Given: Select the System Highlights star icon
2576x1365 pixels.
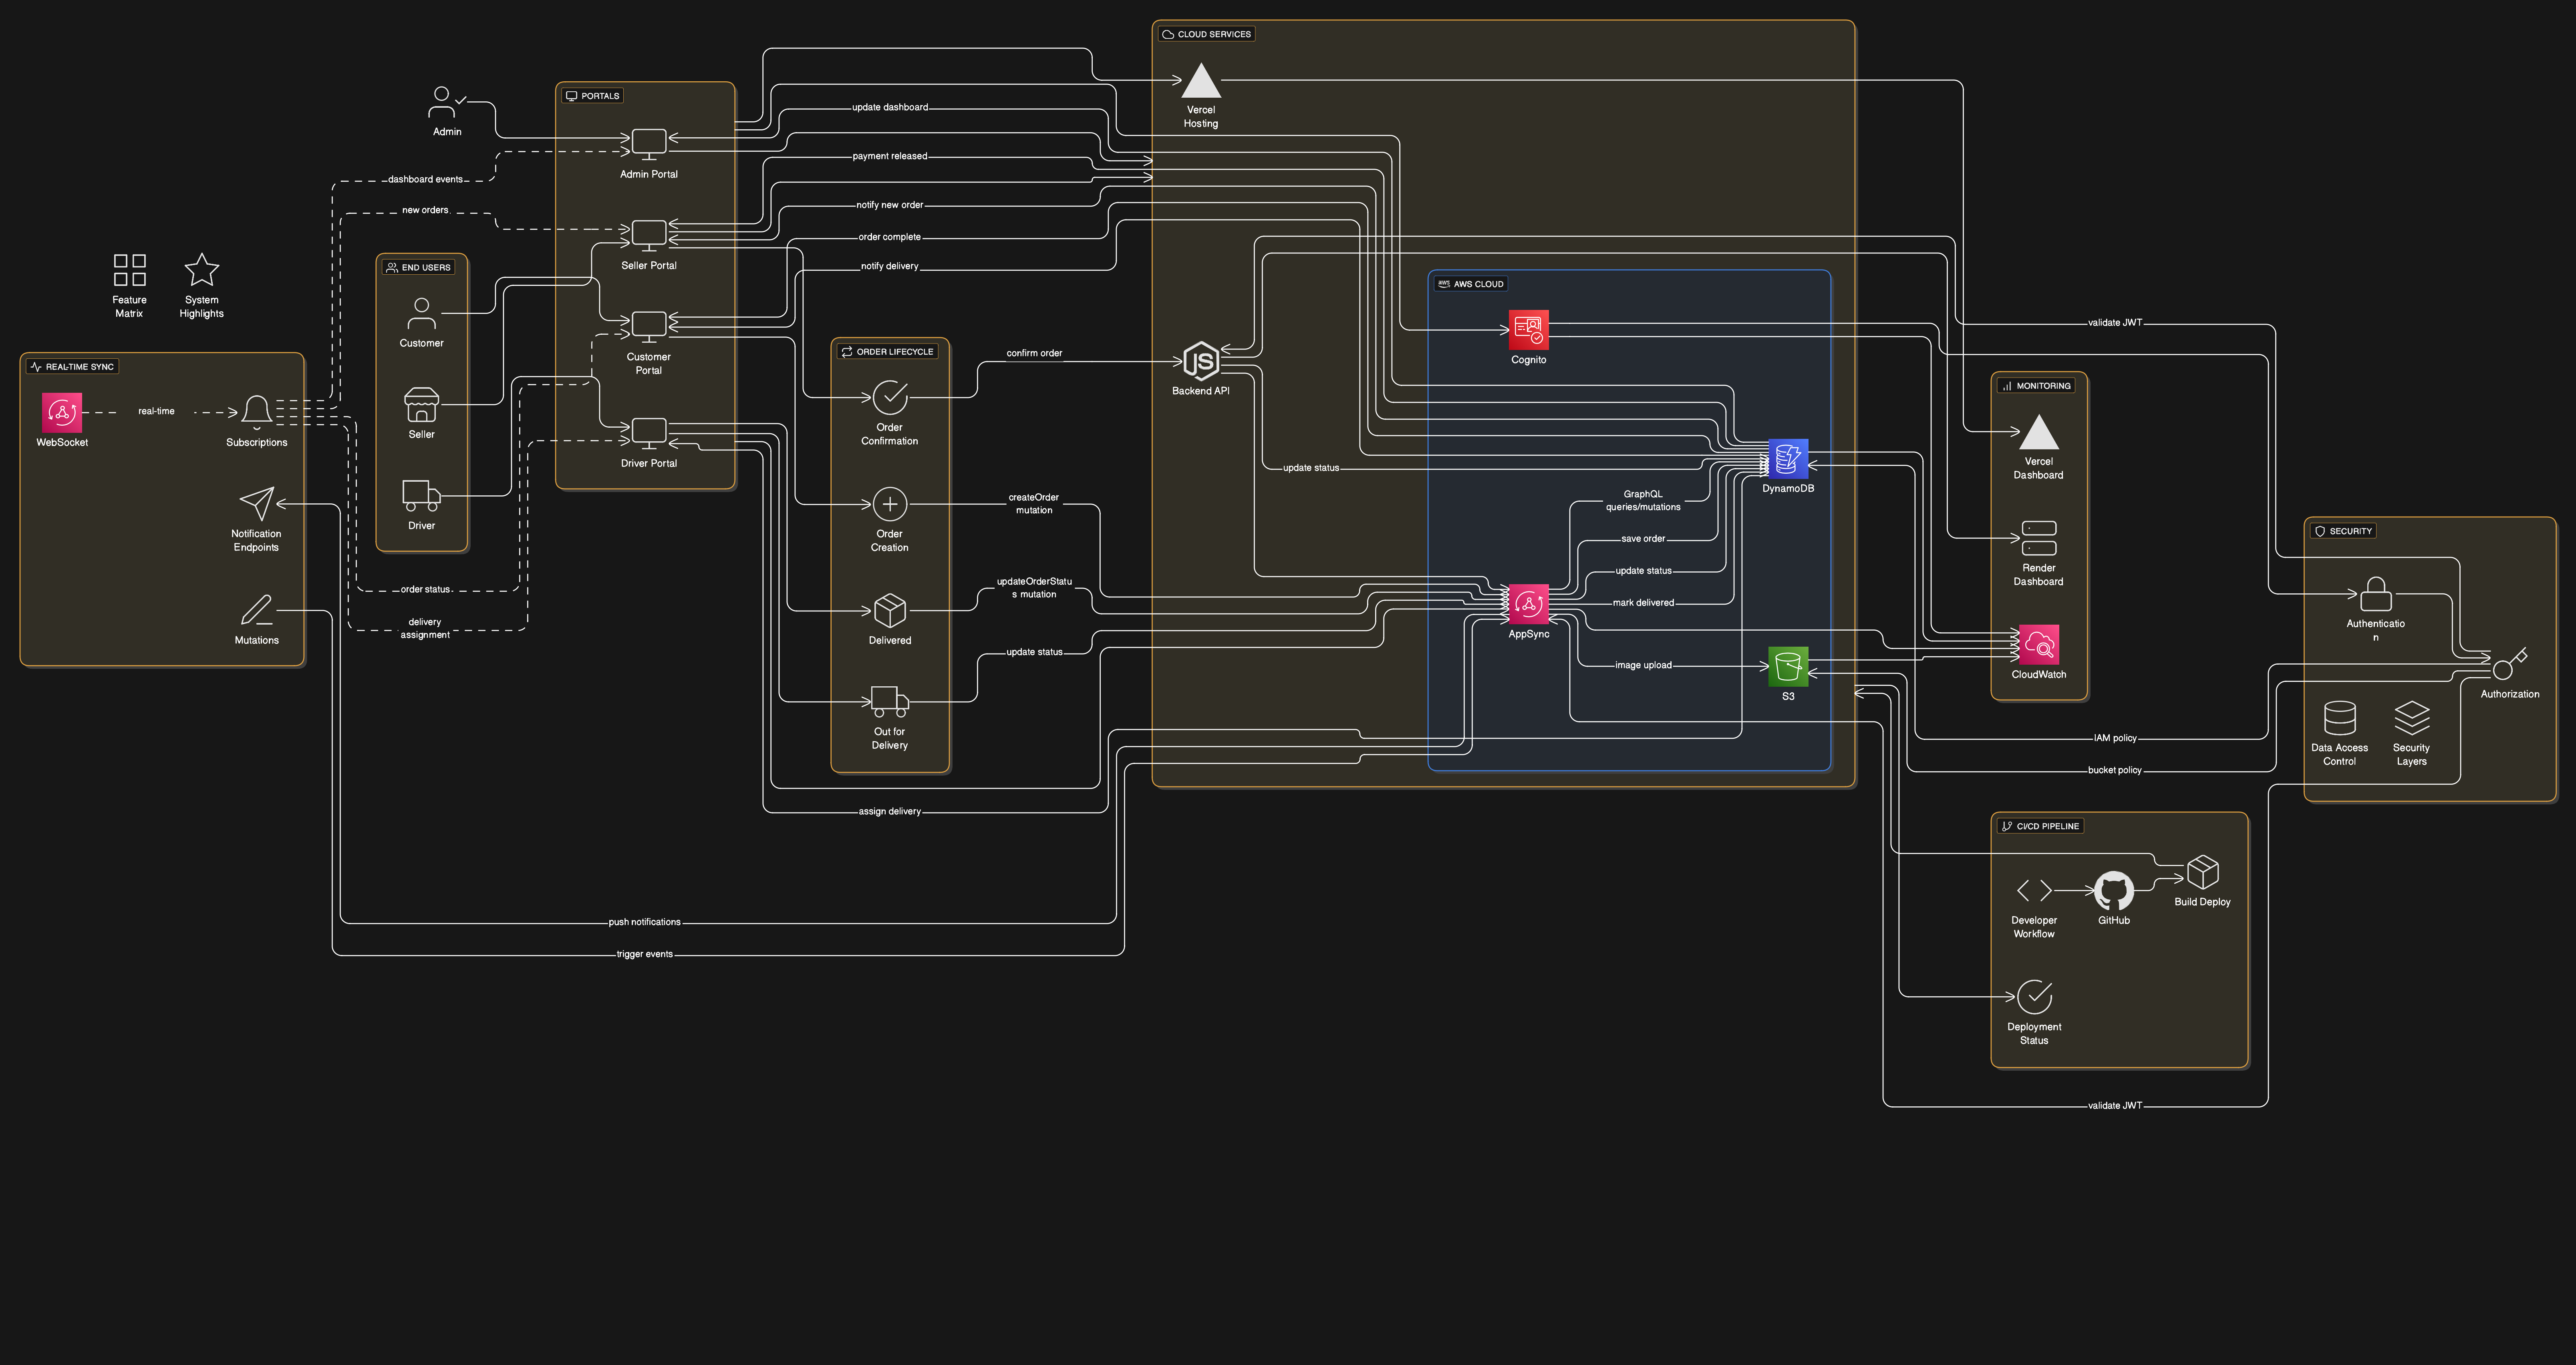Looking at the screenshot, I should [x=201, y=270].
